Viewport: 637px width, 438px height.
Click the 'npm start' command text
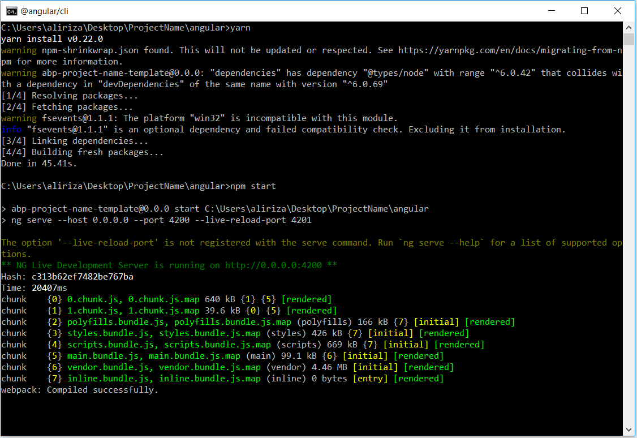tap(253, 186)
